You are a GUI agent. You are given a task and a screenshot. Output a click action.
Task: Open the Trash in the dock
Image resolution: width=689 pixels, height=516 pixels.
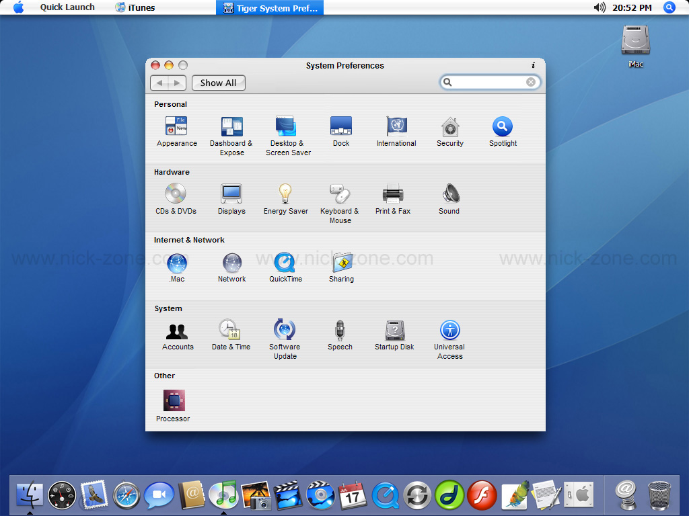pos(659,495)
